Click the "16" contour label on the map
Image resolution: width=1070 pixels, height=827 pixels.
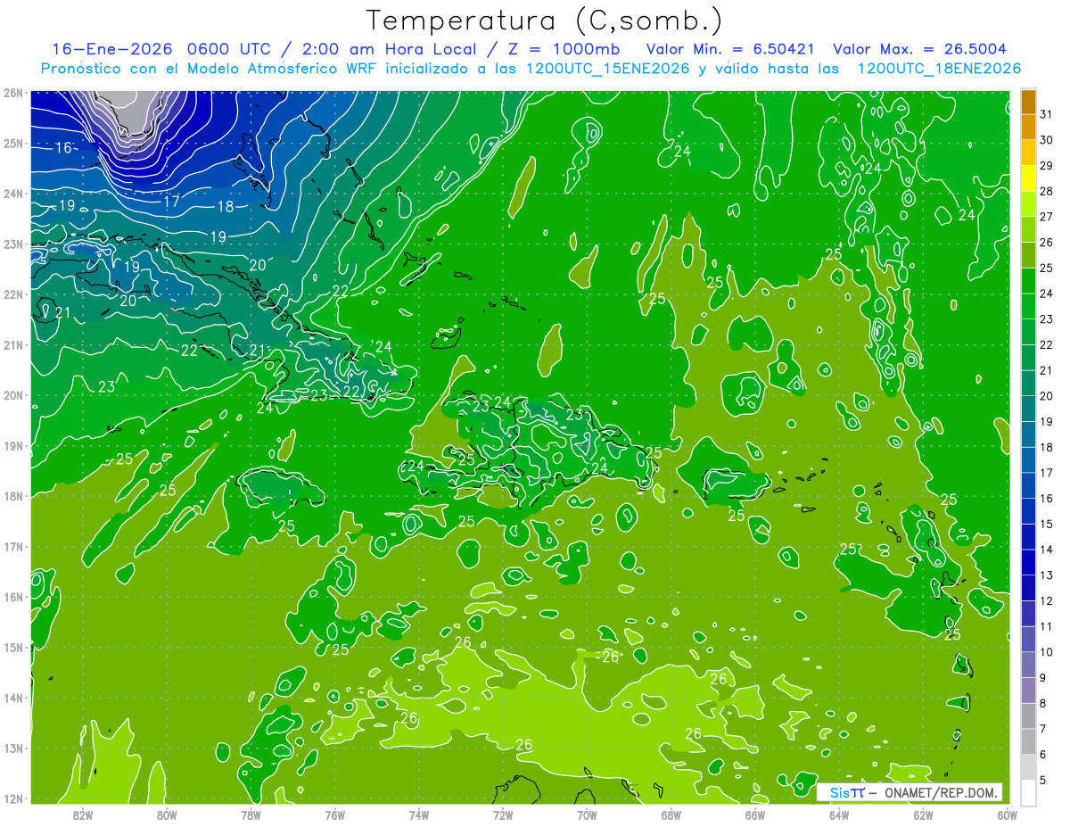click(64, 147)
